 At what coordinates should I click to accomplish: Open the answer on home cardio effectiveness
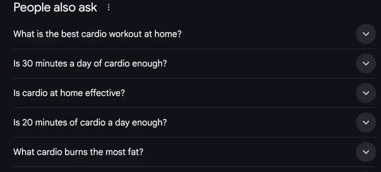click(x=195, y=93)
